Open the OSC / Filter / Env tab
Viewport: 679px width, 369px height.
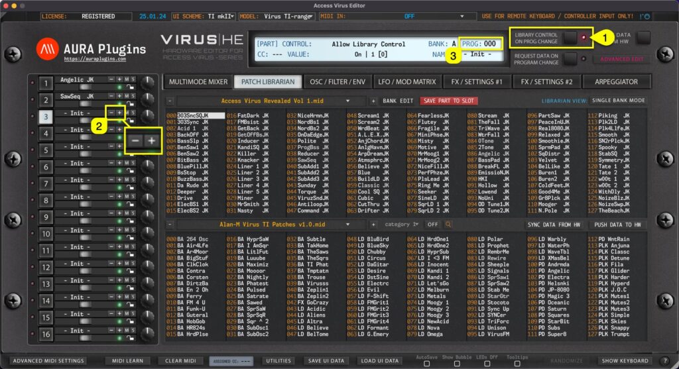[338, 81]
